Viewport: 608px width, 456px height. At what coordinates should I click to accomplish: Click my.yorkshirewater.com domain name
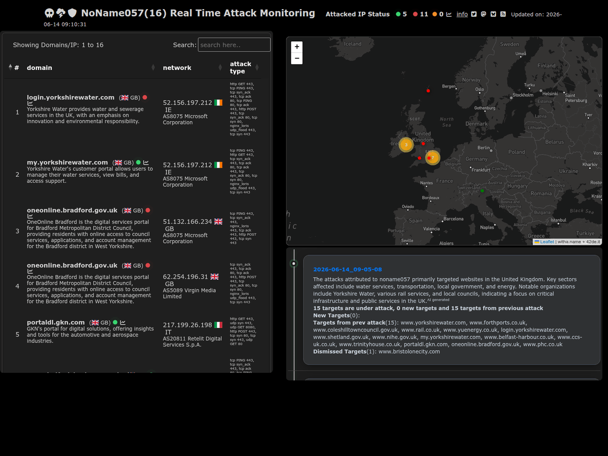point(67,163)
